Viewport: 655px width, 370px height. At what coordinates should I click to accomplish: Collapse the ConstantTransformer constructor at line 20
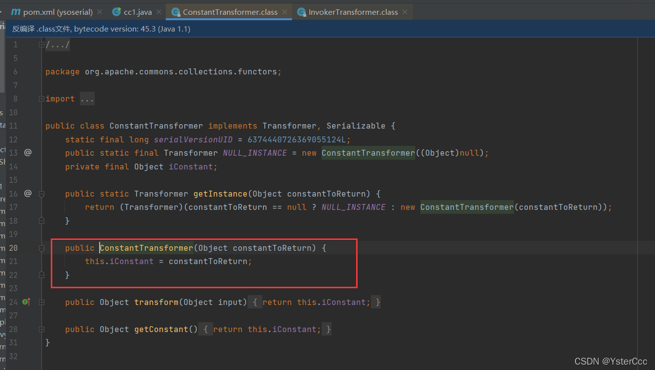tap(42, 248)
